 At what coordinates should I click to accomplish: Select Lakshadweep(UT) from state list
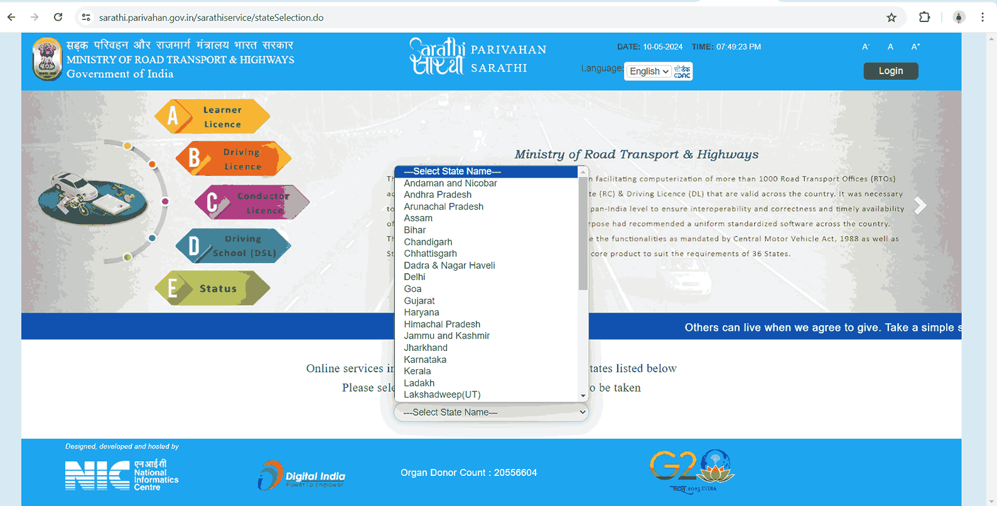pyautogui.click(x=486, y=395)
